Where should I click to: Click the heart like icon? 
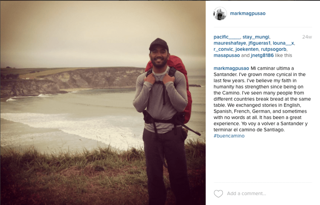tap(218, 193)
